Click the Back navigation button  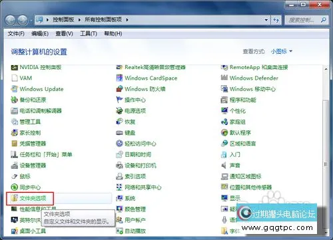coord(10,20)
